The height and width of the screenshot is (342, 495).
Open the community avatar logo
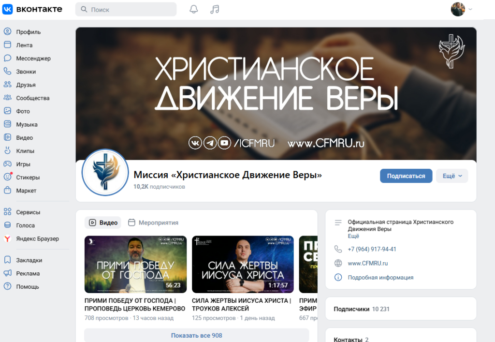point(105,172)
